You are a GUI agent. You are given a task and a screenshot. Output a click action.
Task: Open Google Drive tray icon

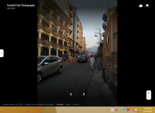coord(113,110)
